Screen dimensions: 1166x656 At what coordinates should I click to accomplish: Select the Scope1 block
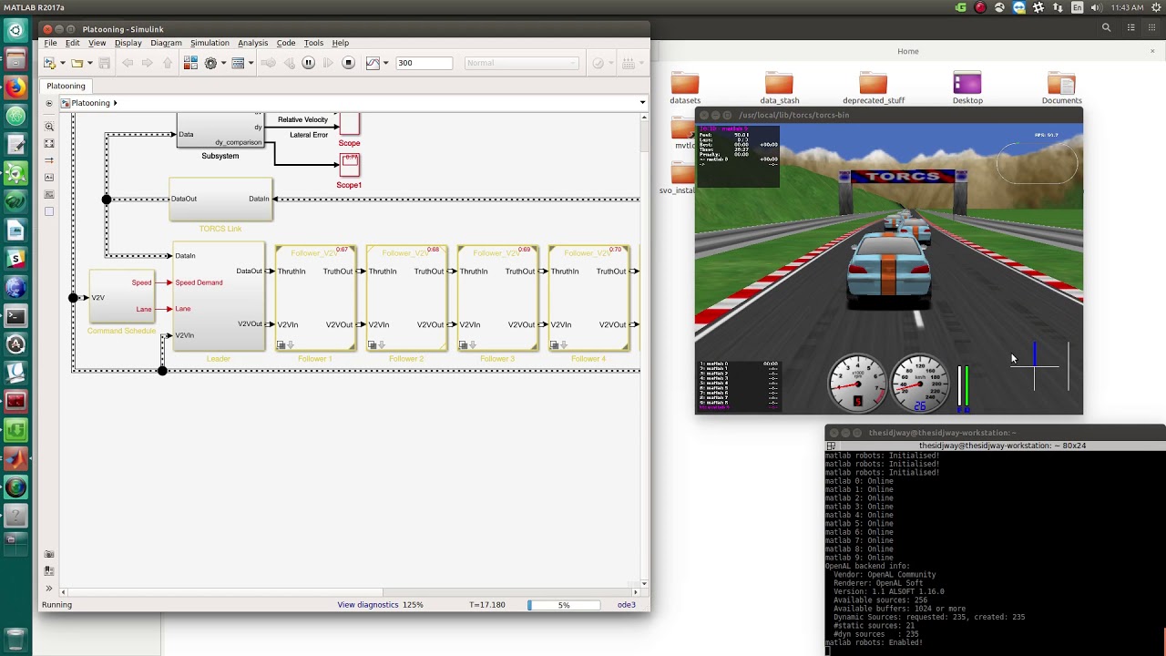pos(349,165)
